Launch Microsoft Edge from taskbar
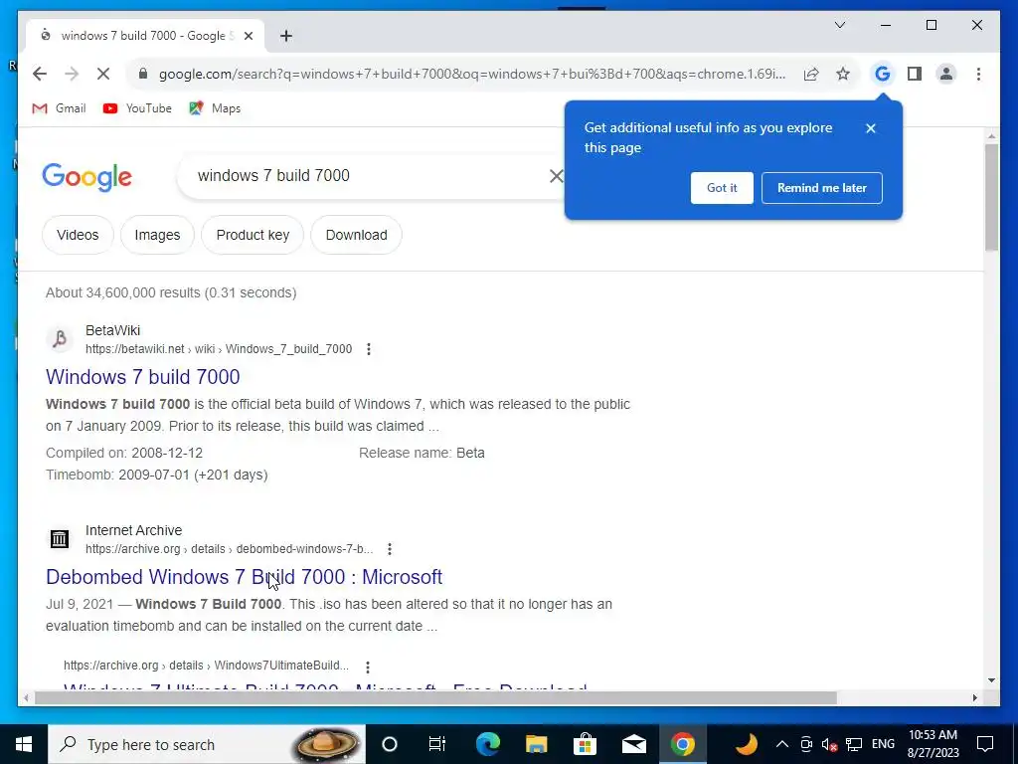The width and height of the screenshot is (1018, 764). click(488, 744)
